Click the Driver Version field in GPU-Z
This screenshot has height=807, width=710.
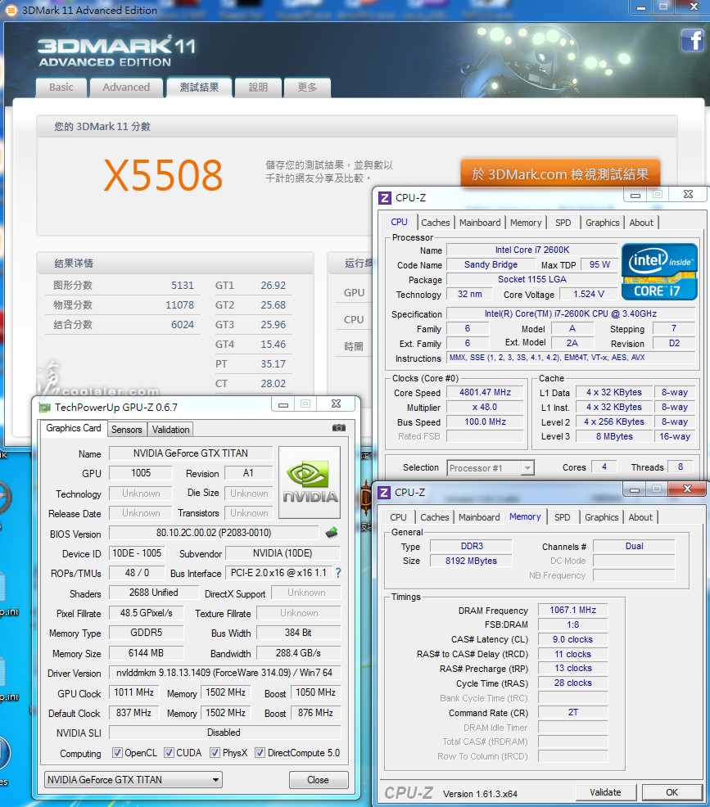(x=224, y=673)
